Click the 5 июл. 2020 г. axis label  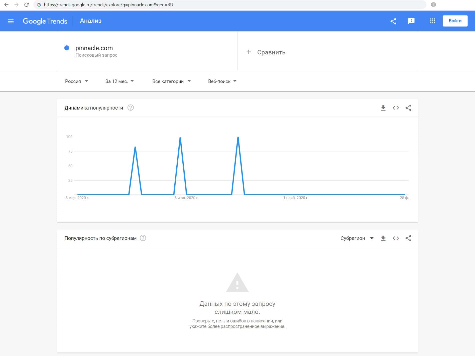[187, 198]
